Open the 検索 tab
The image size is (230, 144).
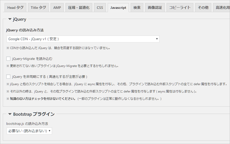[137, 8]
